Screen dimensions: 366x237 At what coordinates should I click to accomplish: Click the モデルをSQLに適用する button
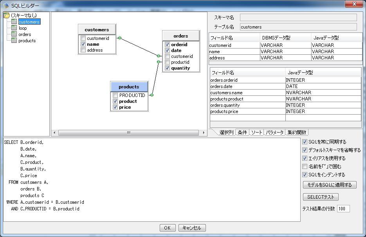tap(329, 184)
